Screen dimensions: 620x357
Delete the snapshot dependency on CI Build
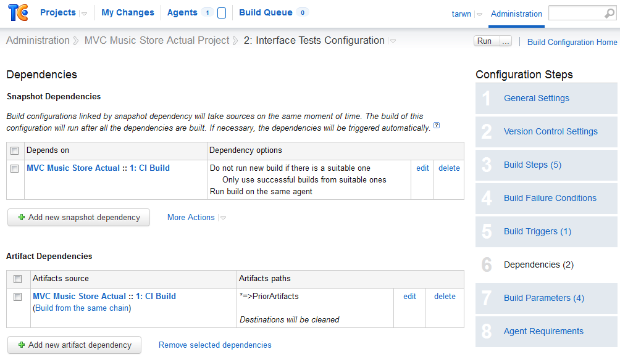(449, 168)
